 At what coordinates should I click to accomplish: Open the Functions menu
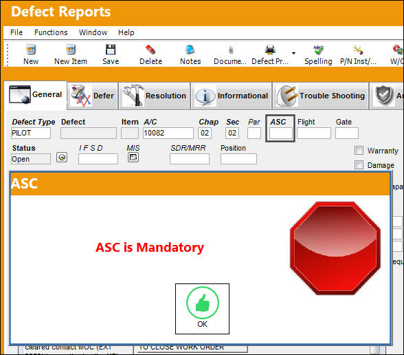click(51, 32)
